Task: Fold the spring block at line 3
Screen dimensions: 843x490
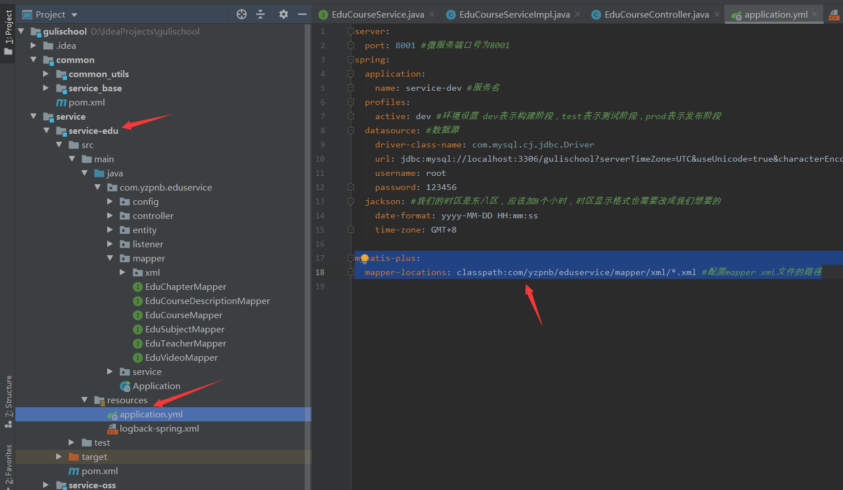Action: click(351, 60)
